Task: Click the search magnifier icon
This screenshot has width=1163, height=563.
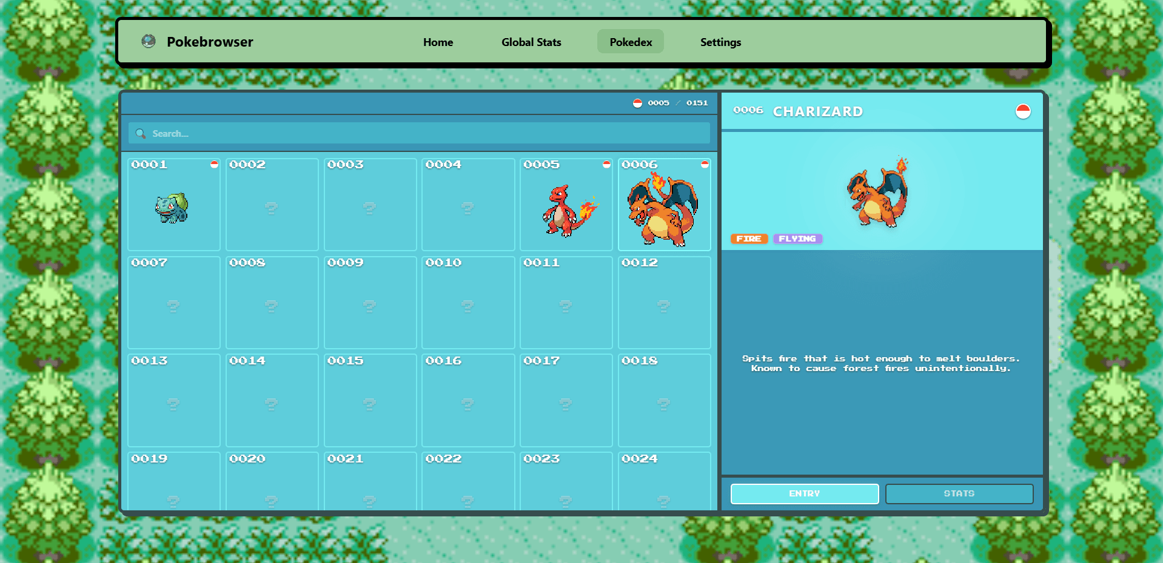Action: pyautogui.click(x=141, y=133)
